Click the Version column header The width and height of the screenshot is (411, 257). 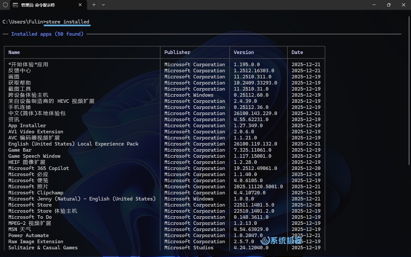pyautogui.click(x=244, y=52)
